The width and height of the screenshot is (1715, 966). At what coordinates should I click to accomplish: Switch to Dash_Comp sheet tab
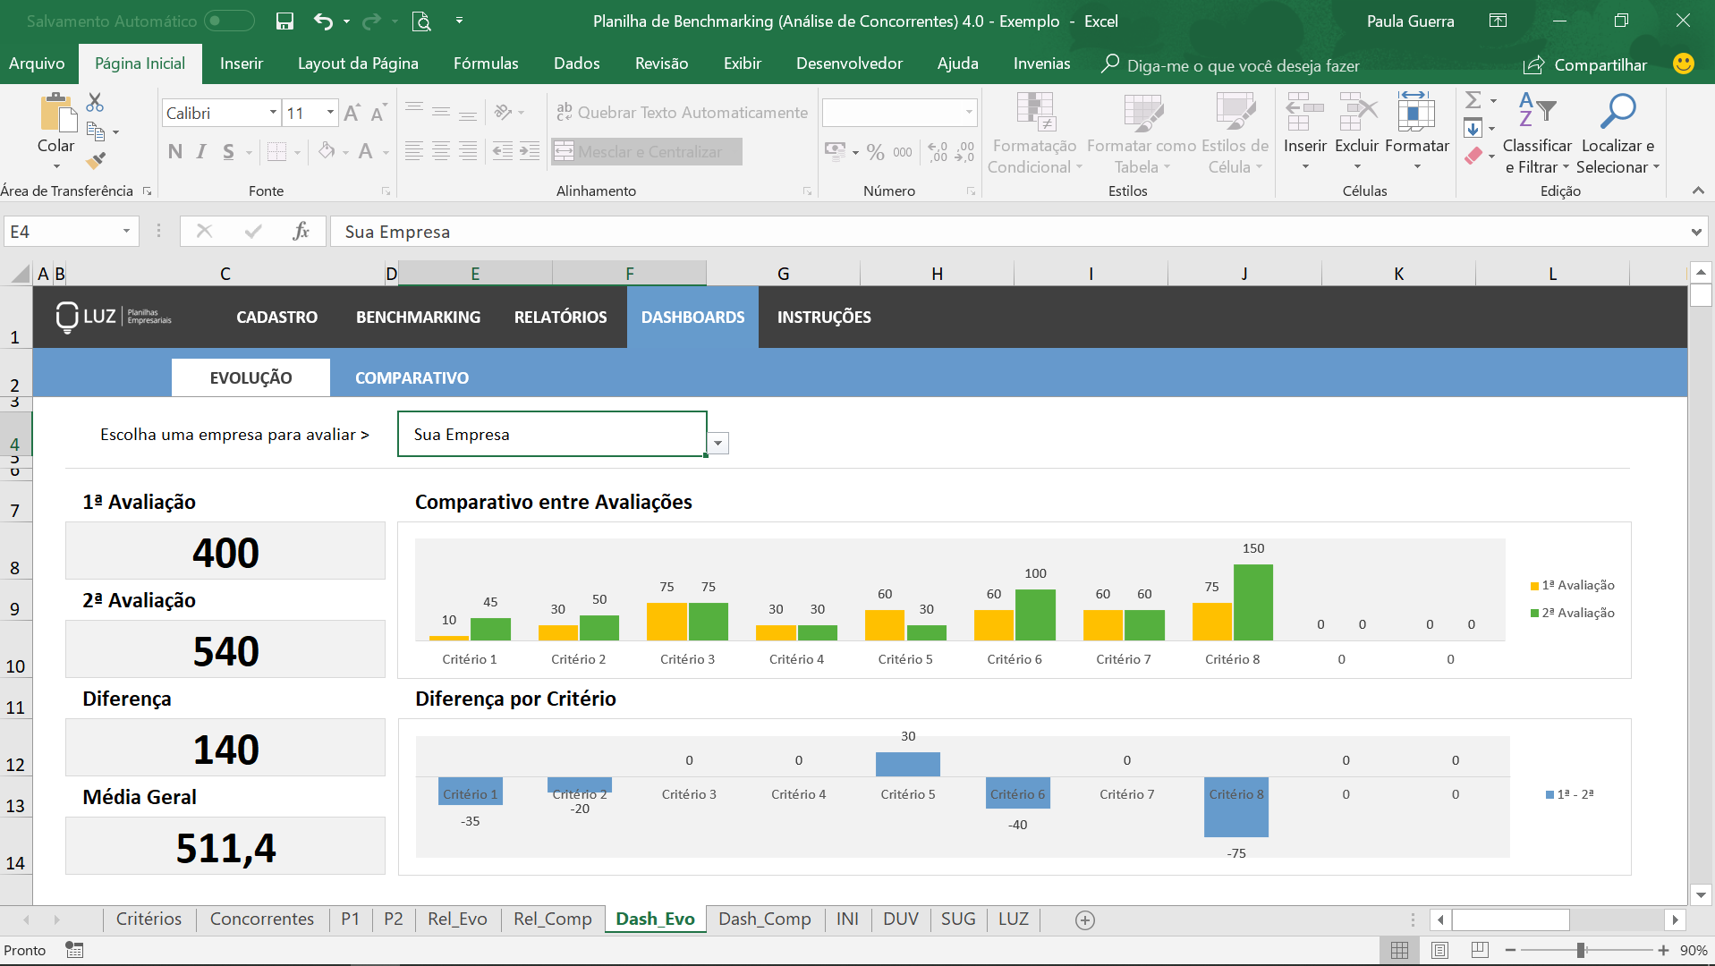tap(765, 919)
